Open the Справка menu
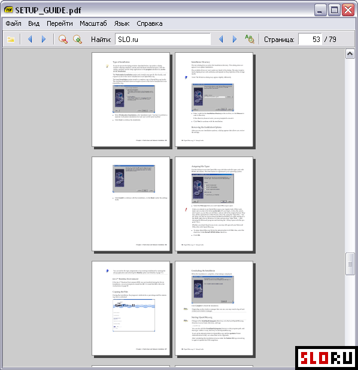The width and height of the screenshot is (358, 370). (150, 23)
